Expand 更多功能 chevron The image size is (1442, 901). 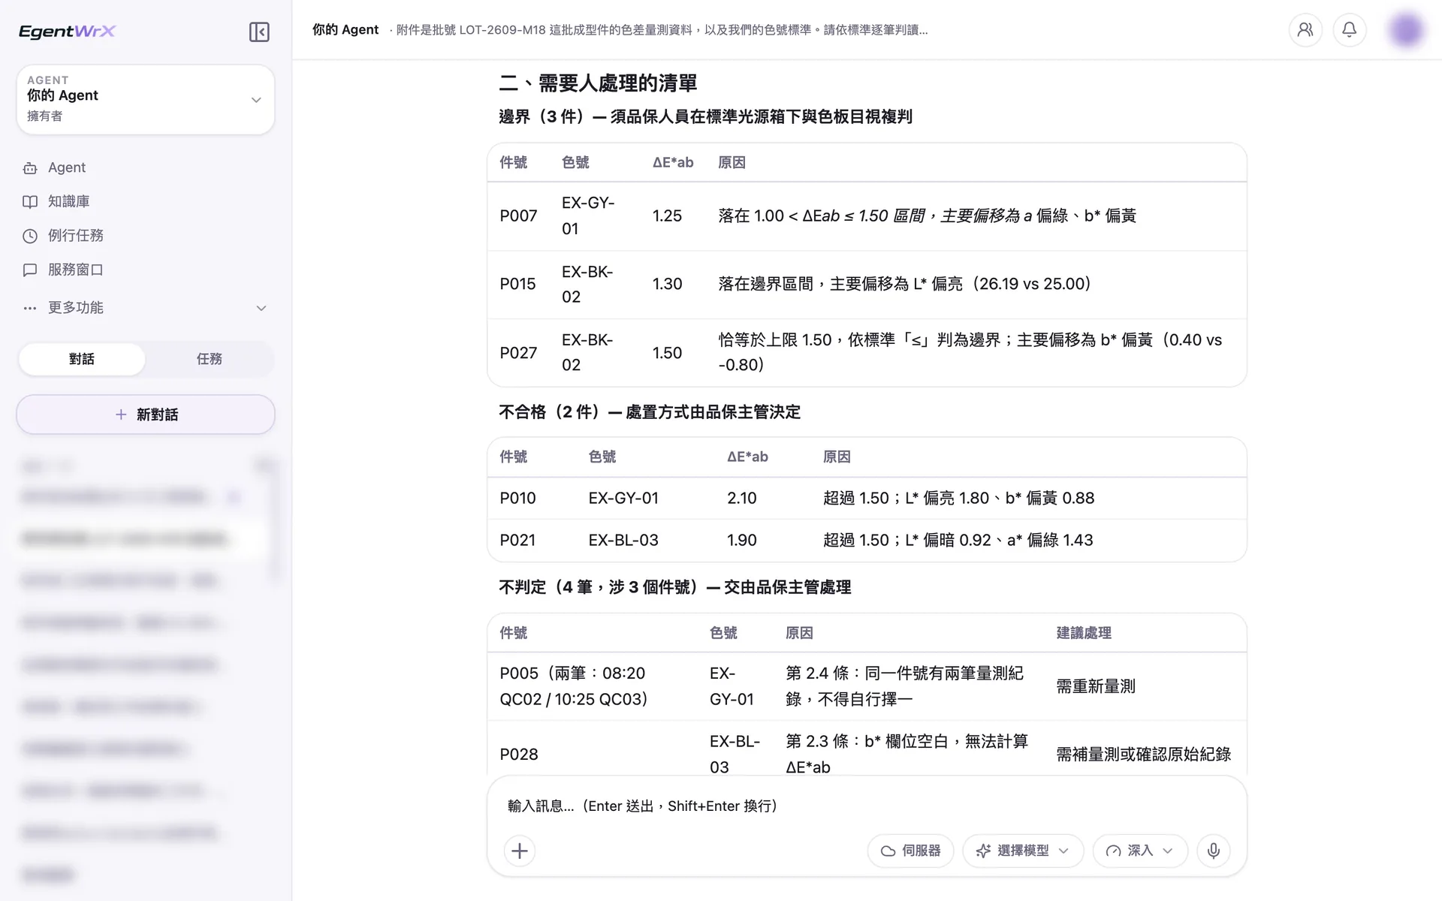click(x=261, y=308)
